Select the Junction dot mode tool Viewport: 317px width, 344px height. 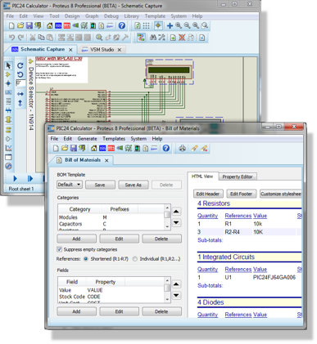(8, 83)
